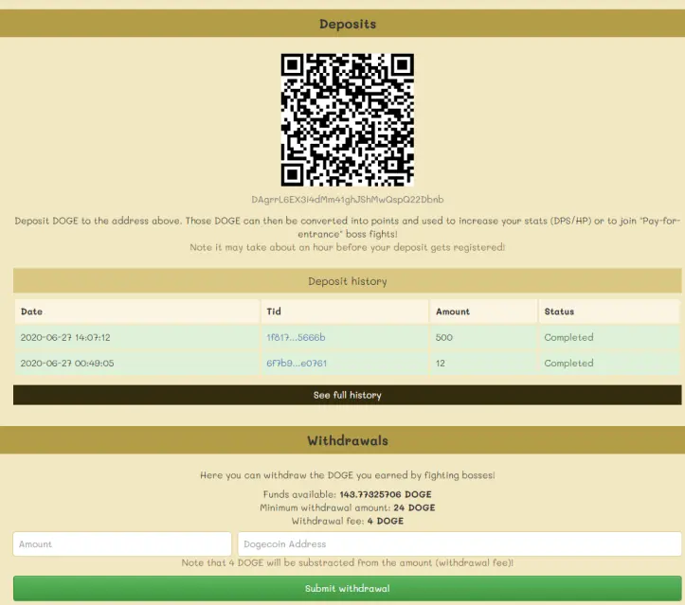Image resolution: width=685 pixels, height=605 pixels.
Task: Click the note about deposit registration delay
Action: [x=348, y=247]
